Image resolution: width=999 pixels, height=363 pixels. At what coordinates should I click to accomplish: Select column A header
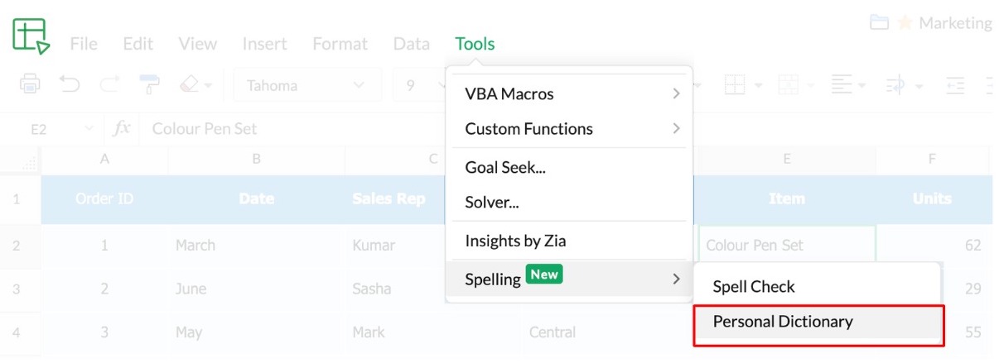(x=104, y=160)
